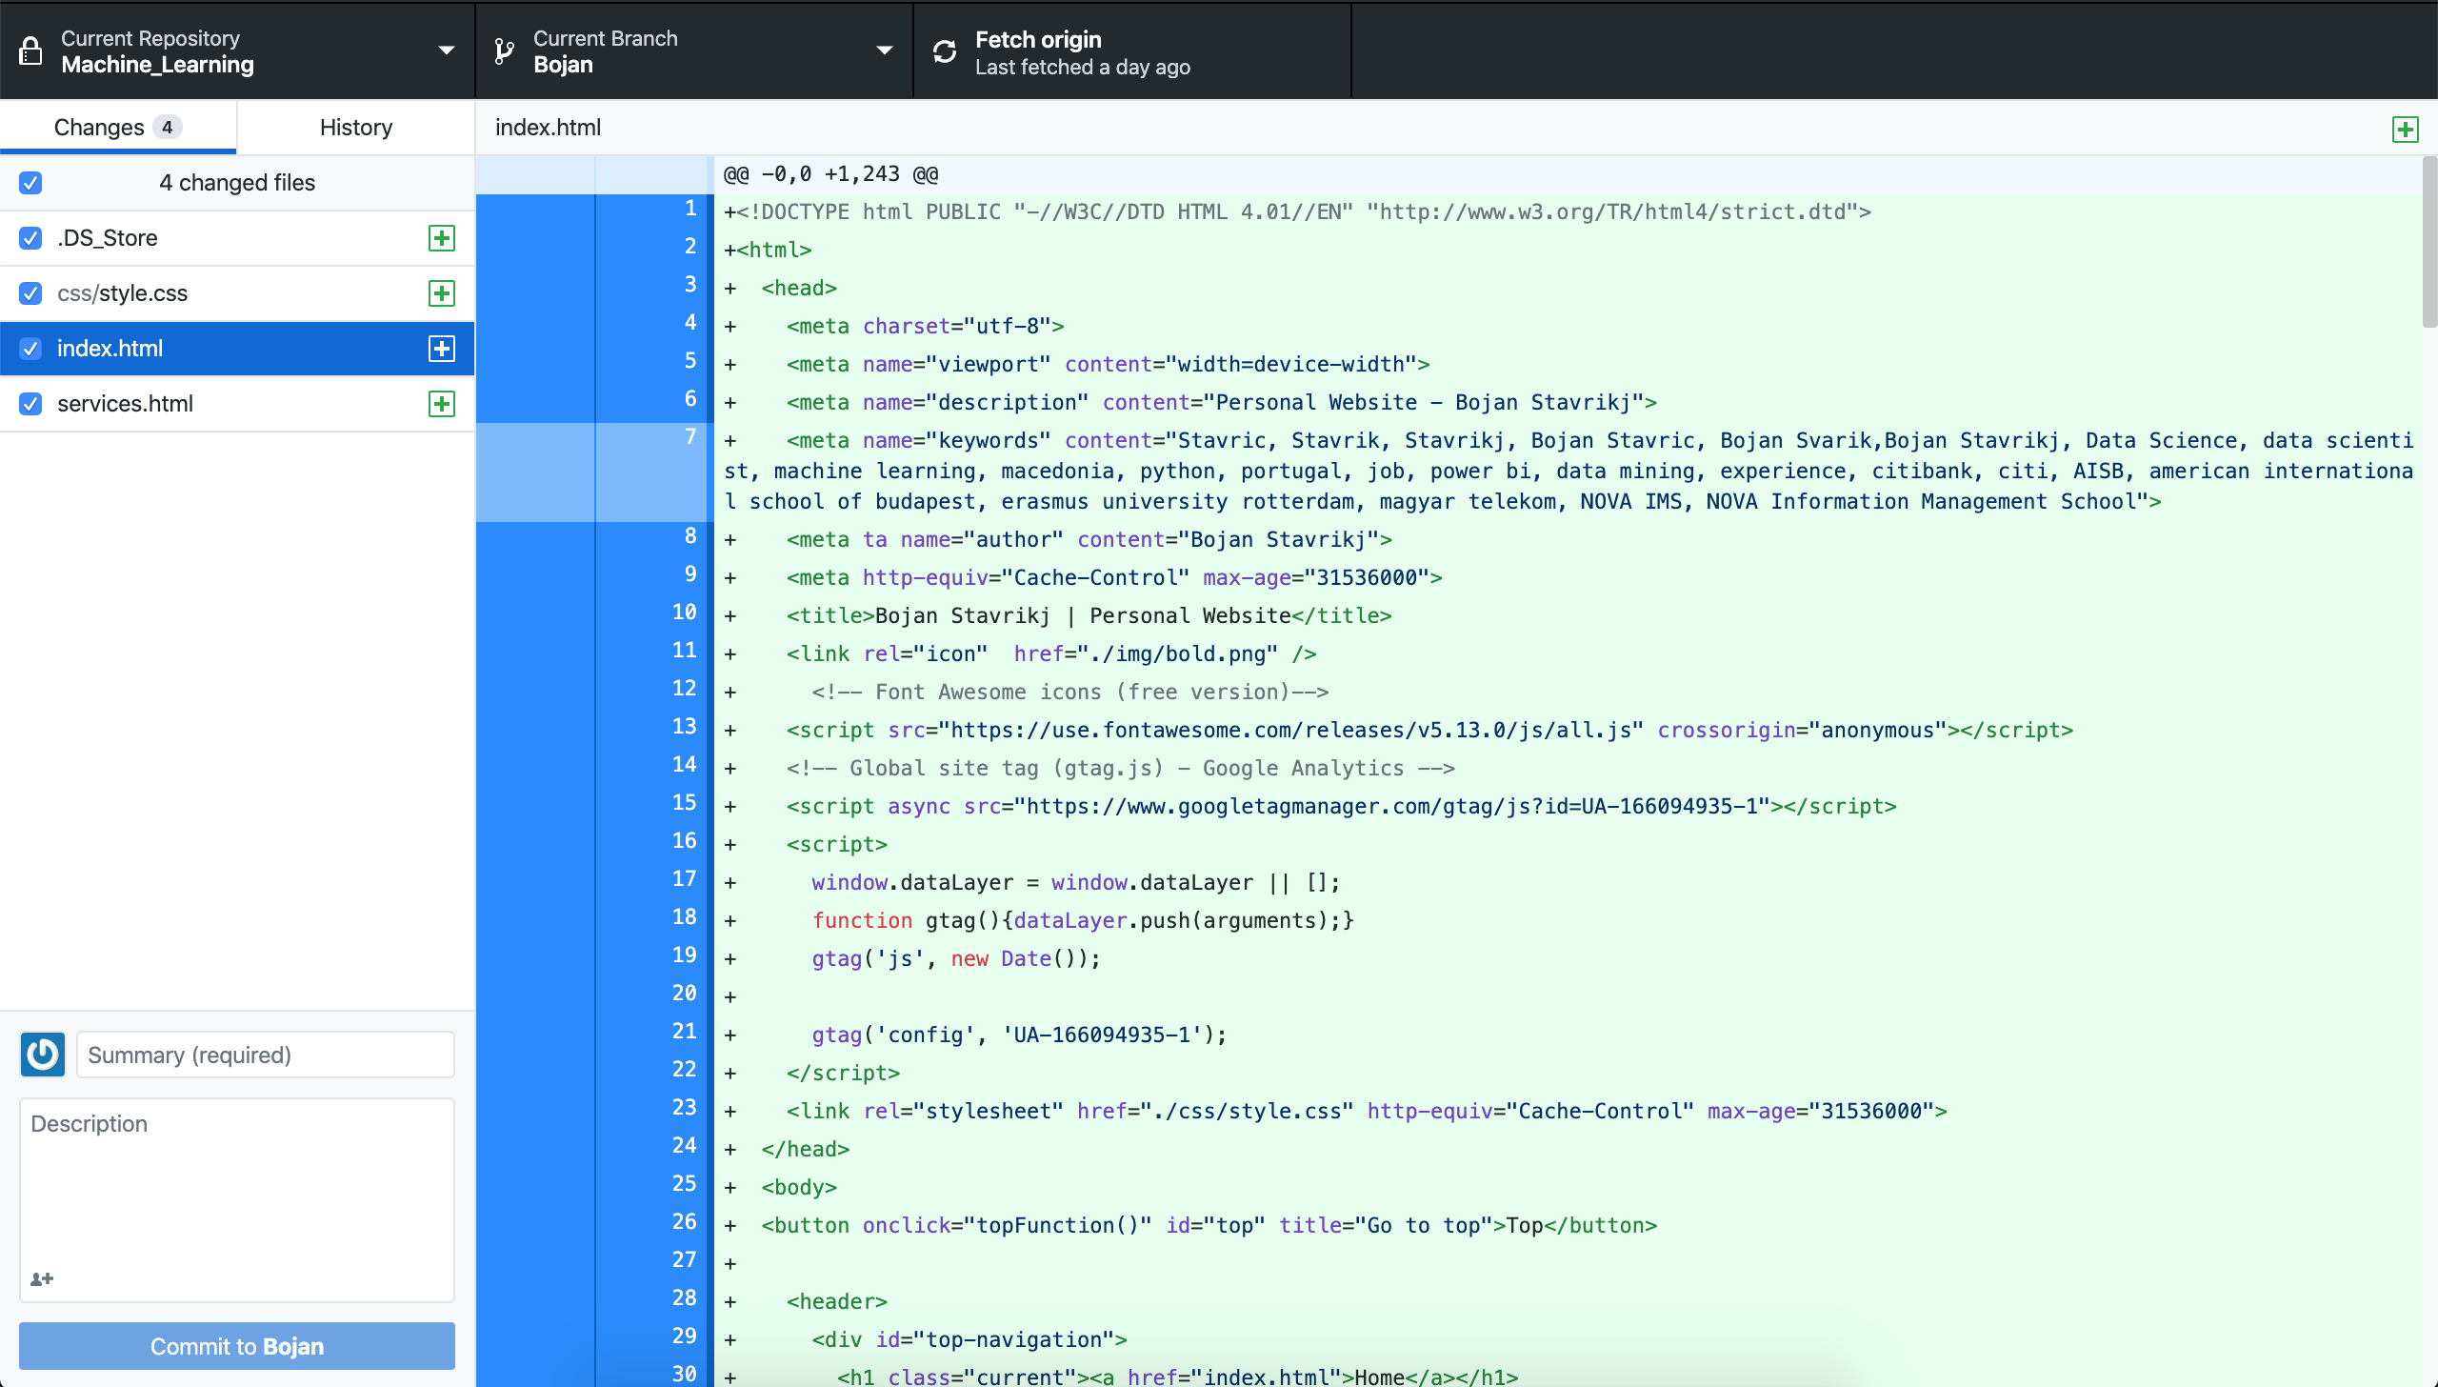Click the @@ -0,0 +1,243 @@ hunk header
Image resolution: width=2438 pixels, height=1387 pixels.
click(831, 174)
